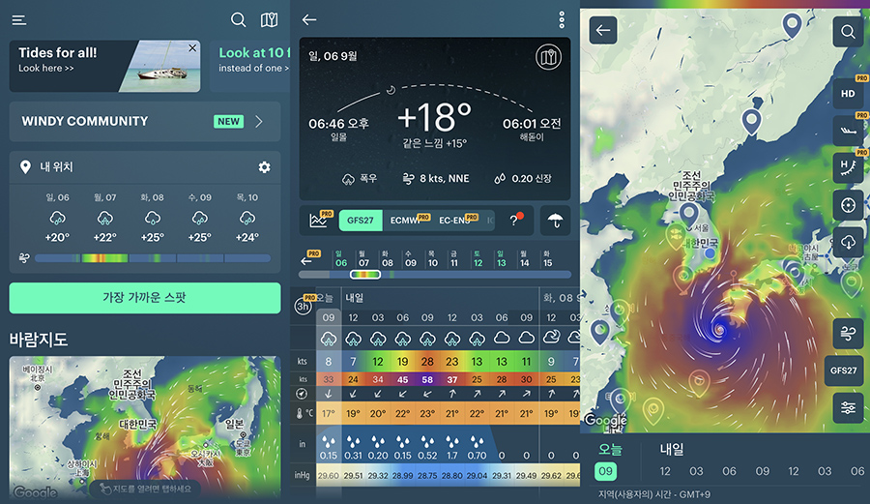
Task: Open the hamburger menu
Action: 19,20
